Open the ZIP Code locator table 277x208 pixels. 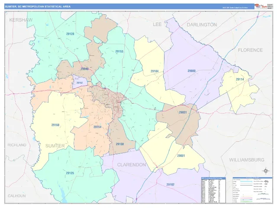coord(213,190)
